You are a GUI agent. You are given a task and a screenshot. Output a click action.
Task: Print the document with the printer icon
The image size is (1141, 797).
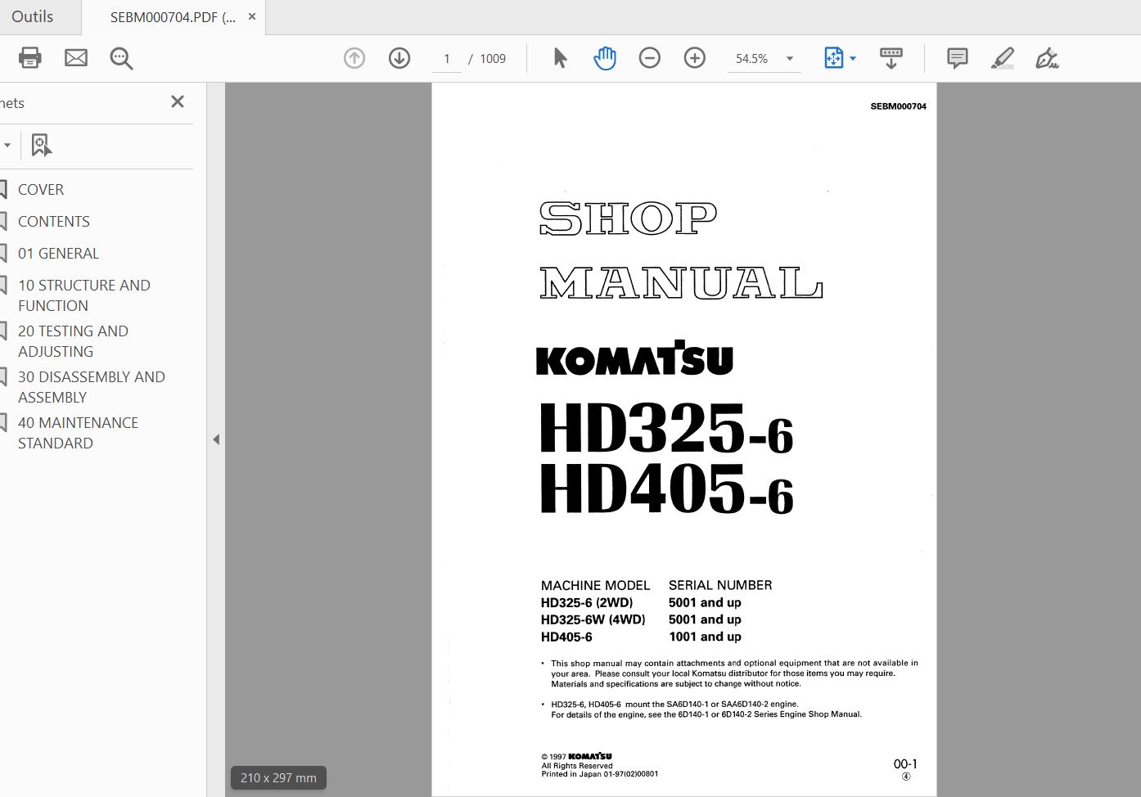point(30,58)
